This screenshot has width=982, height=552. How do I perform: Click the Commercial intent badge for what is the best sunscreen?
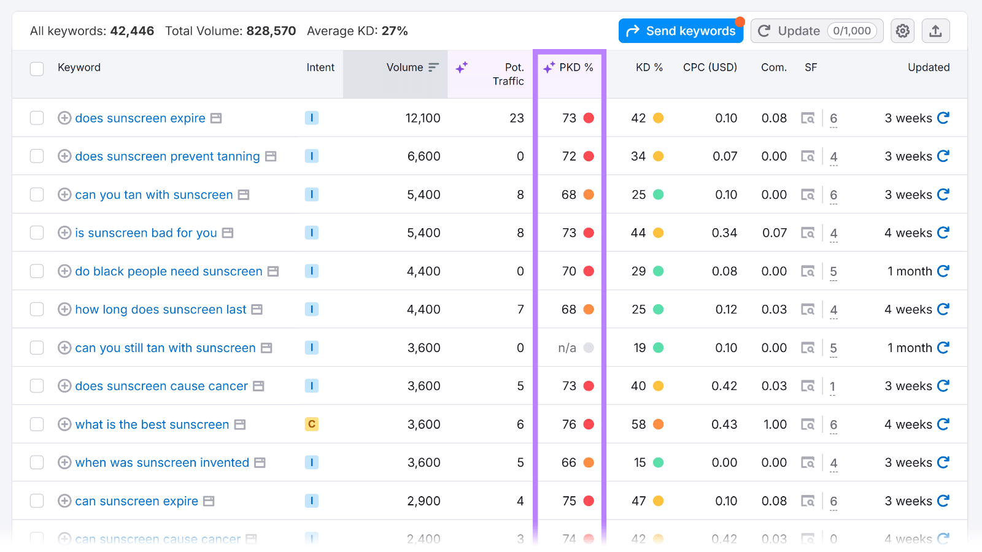(312, 424)
